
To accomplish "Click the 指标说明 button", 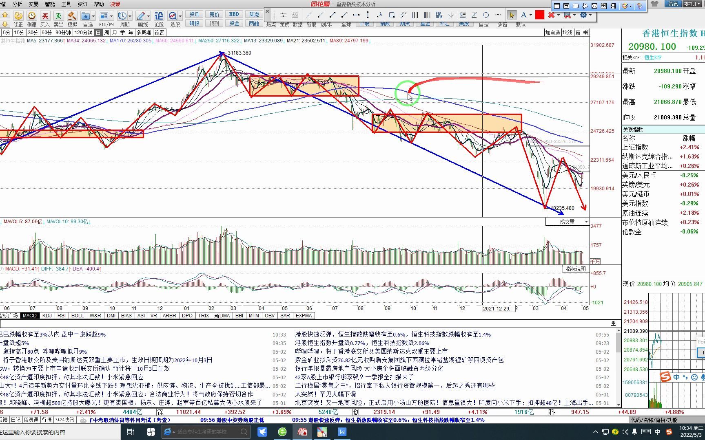I will tap(576, 269).
